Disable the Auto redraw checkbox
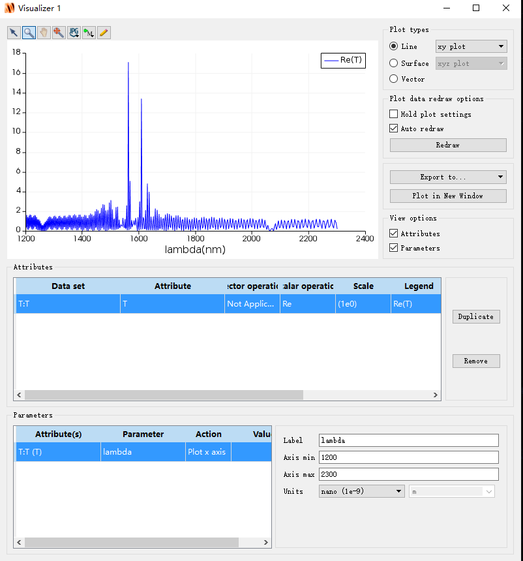Image resolution: width=523 pixels, height=561 pixels. pyautogui.click(x=393, y=129)
